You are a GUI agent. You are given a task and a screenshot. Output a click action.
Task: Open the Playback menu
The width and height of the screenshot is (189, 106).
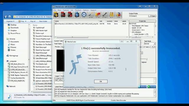[78, 10]
